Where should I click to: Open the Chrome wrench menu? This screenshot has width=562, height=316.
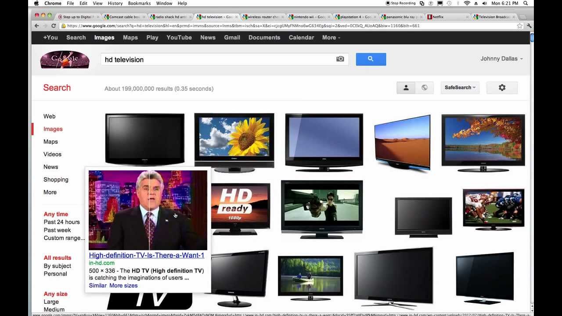(529, 26)
